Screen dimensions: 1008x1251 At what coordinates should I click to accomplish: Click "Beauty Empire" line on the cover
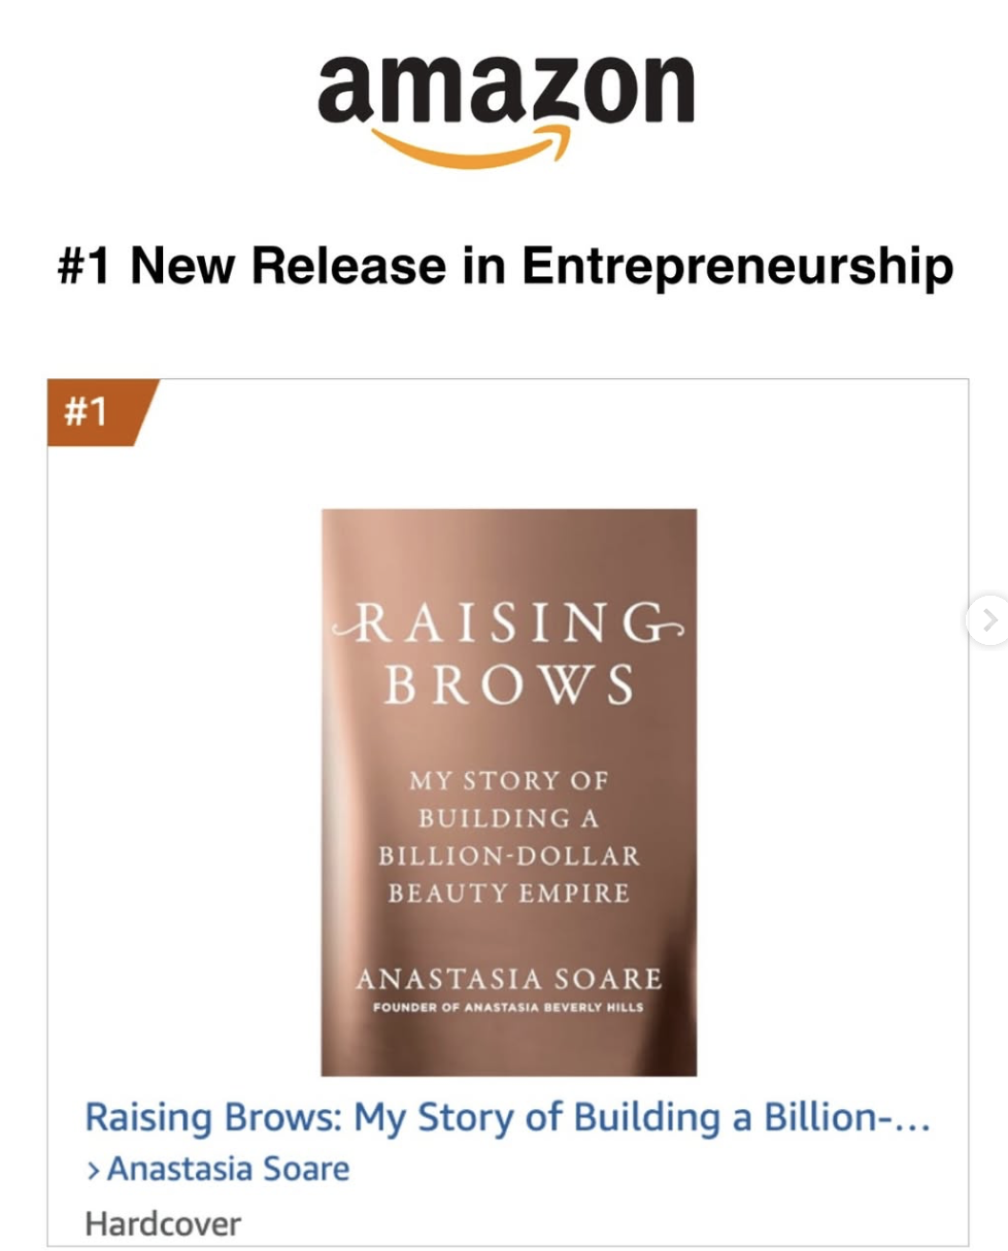[509, 893]
